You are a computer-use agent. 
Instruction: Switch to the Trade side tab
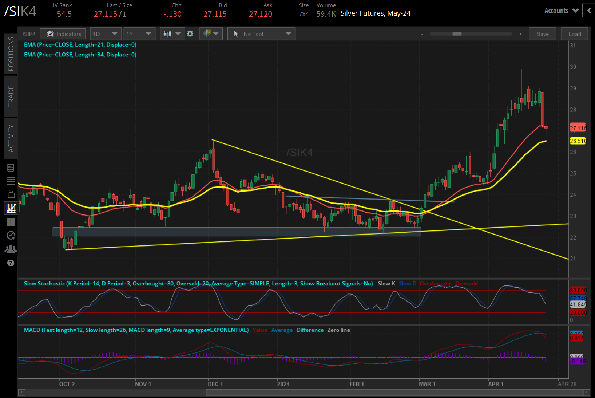click(11, 96)
